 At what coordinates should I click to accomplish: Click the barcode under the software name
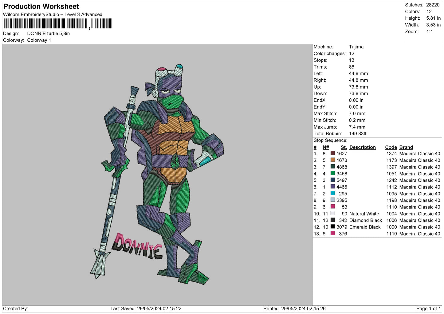[58, 24]
